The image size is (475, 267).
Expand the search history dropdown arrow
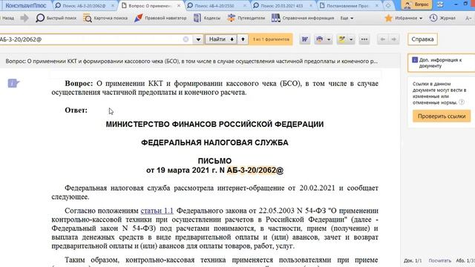[x=198, y=39]
